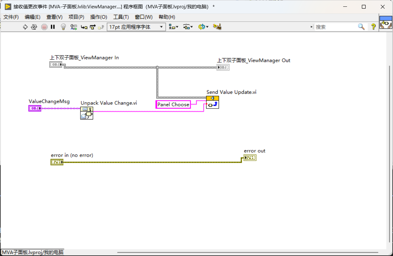393x256 pixels.
Task: Select the Unpack Value Change.vi node
Action: (x=87, y=113)
